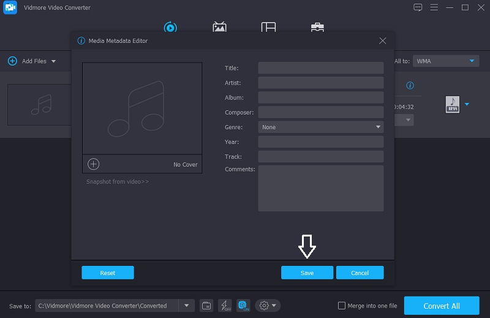This screenshot has width=490, height=318.
Task: Open the Toolbox tab icon
Action: (317, 27)
